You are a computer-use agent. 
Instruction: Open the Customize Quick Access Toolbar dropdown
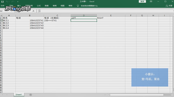click(x=18, y=2)
